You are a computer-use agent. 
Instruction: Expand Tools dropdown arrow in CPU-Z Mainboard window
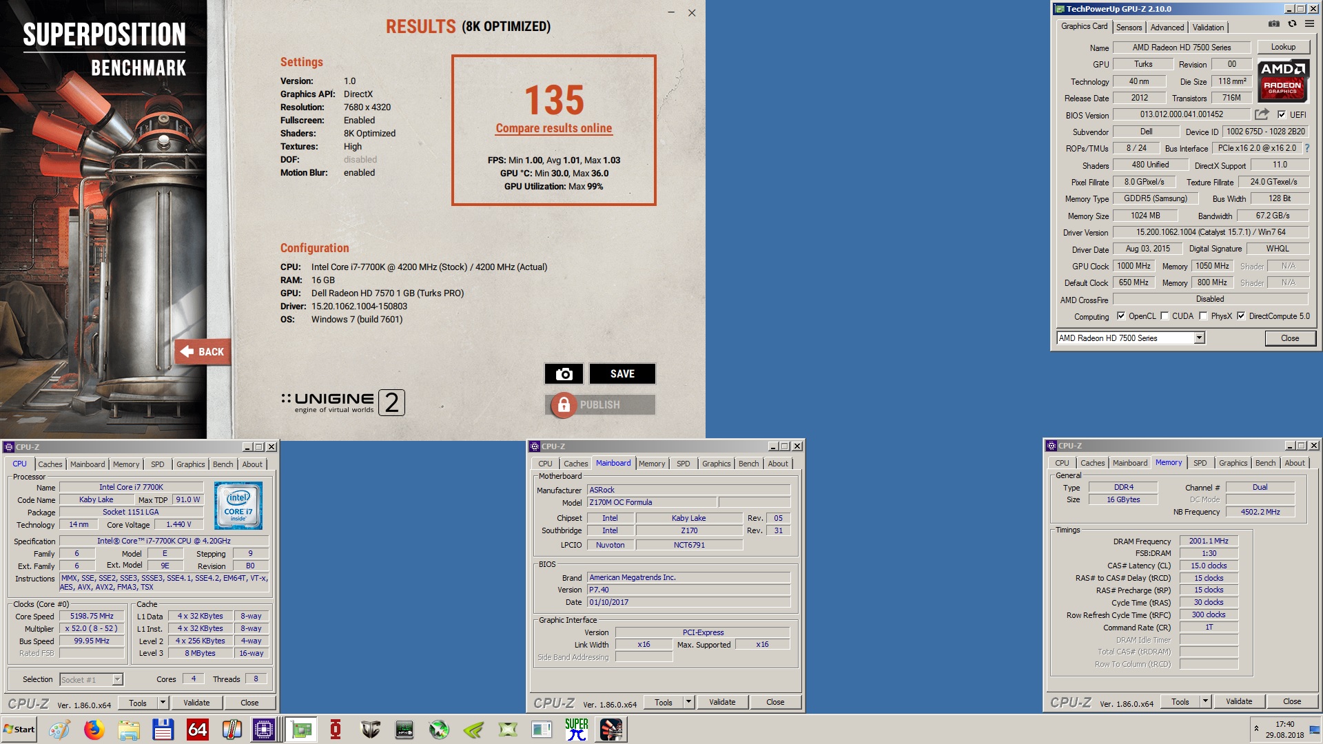(x=688, y=702)
